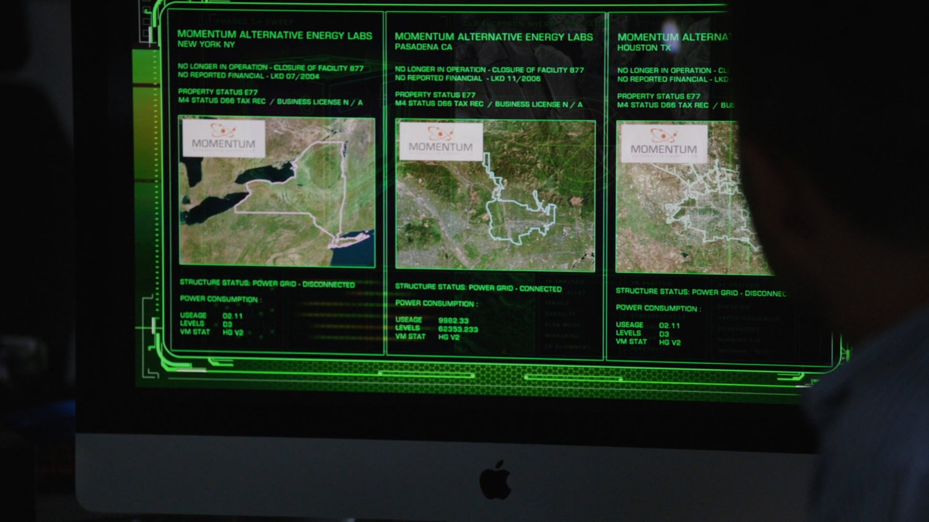929x522 pixels.
Task: Open the New York state satellite map
Action: [x=277, y=191]
